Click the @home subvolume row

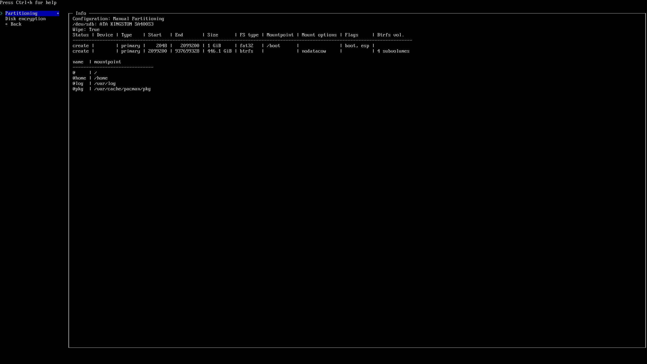point(90,78)
